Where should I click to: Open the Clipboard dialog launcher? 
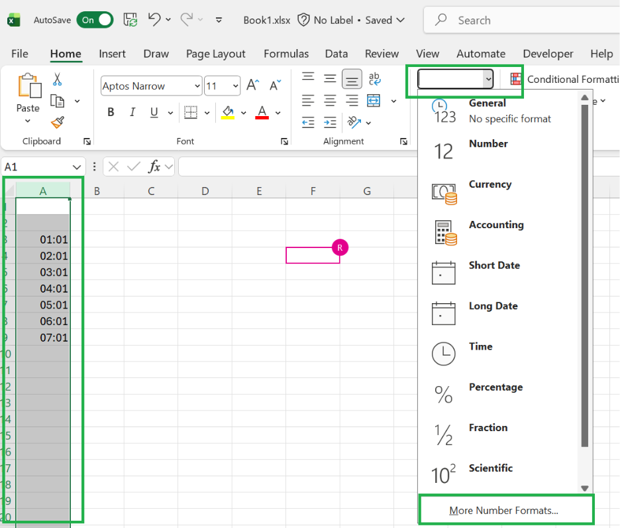pyautogui.click(x=87, y=141)
